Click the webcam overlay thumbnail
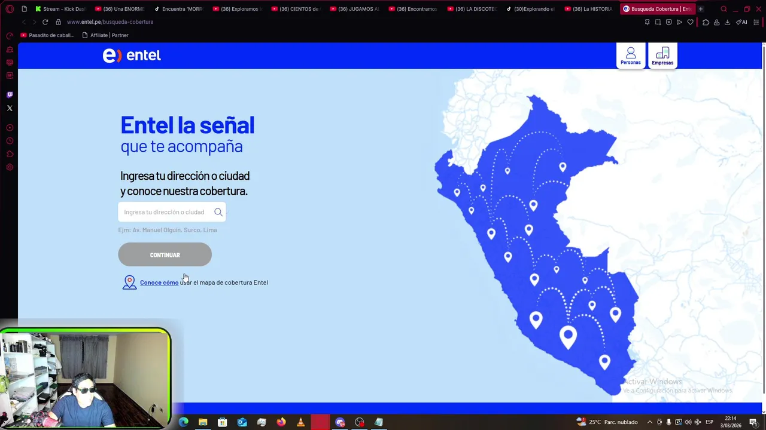This screenshot has width=766, height=430. 85,379
